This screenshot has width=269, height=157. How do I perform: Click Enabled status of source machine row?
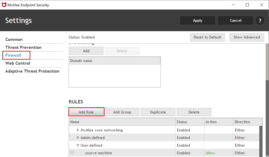click(183, 153)
